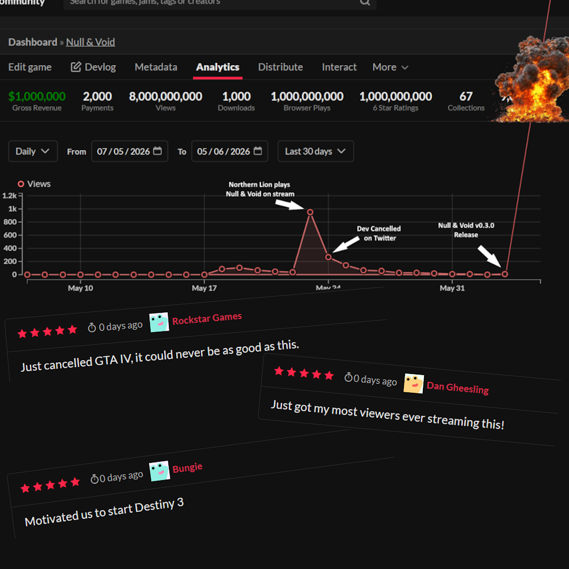Click the Devlog pencil icon

pos(76,67)
